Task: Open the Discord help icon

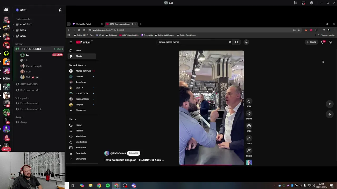Action: (x=311, y=3)
